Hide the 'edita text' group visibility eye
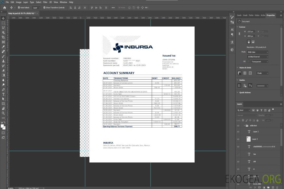 [x=238, y=126]
